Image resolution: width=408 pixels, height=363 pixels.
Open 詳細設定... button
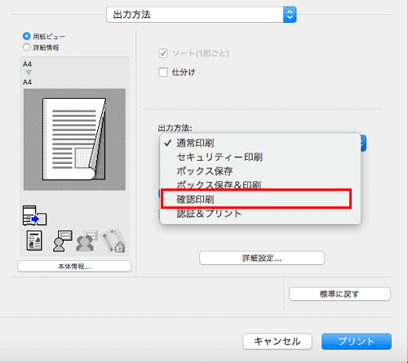pyautogui.click(x=262, y=258)
